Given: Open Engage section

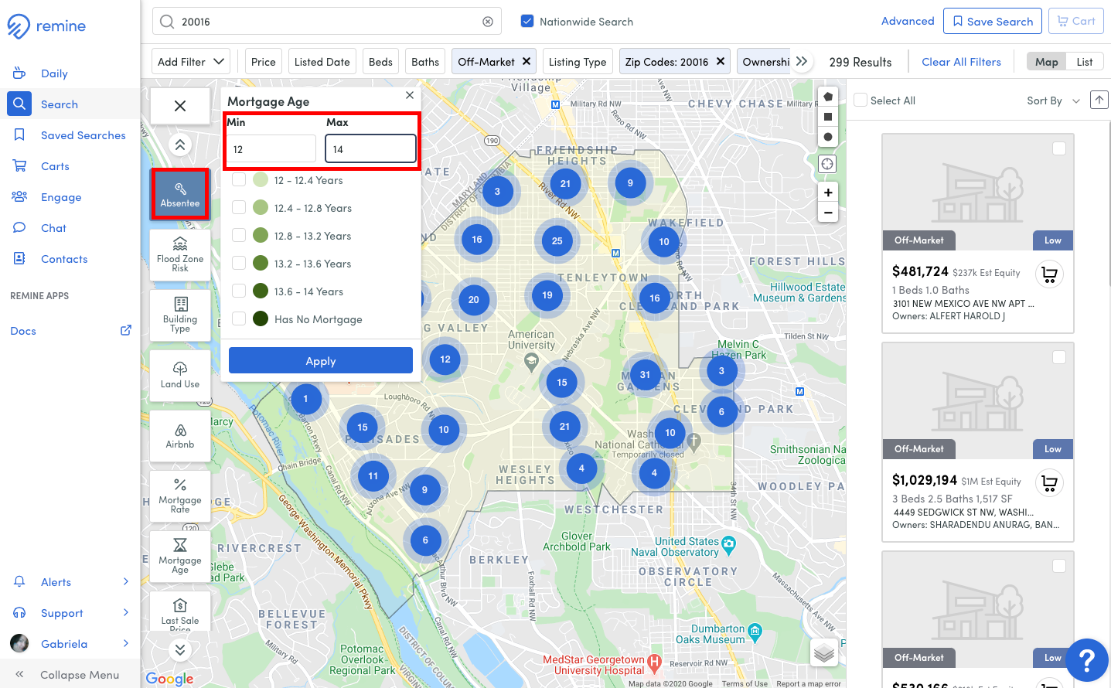Looking at the screenshot, I should (x=61, y=197).
